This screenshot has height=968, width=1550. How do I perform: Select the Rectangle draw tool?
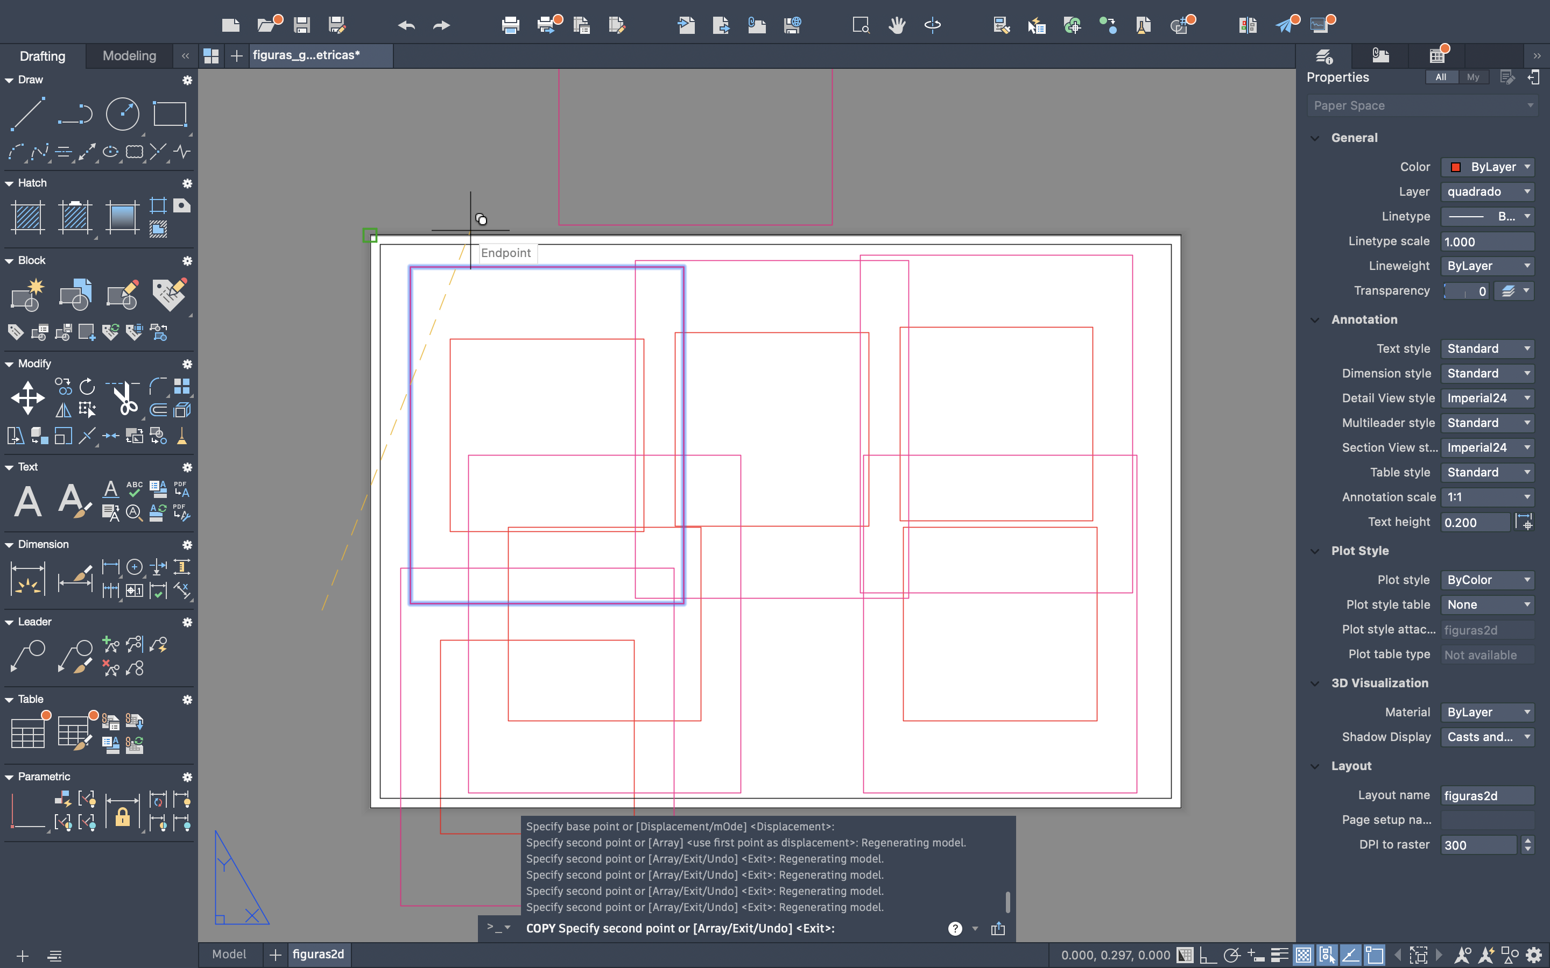(170, 114)
